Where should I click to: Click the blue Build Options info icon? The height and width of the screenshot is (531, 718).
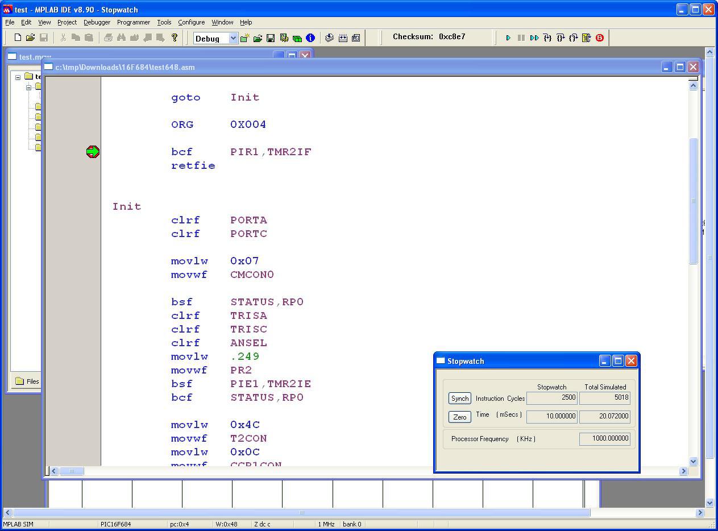coord(310,38)
